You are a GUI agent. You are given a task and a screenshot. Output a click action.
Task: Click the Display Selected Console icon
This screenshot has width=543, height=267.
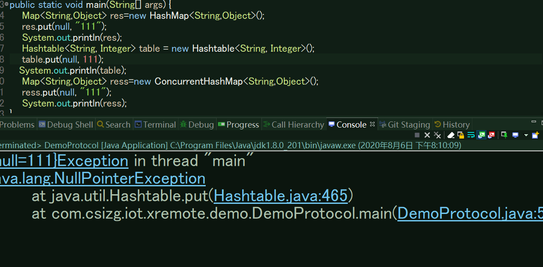click(x=515, y=135)
